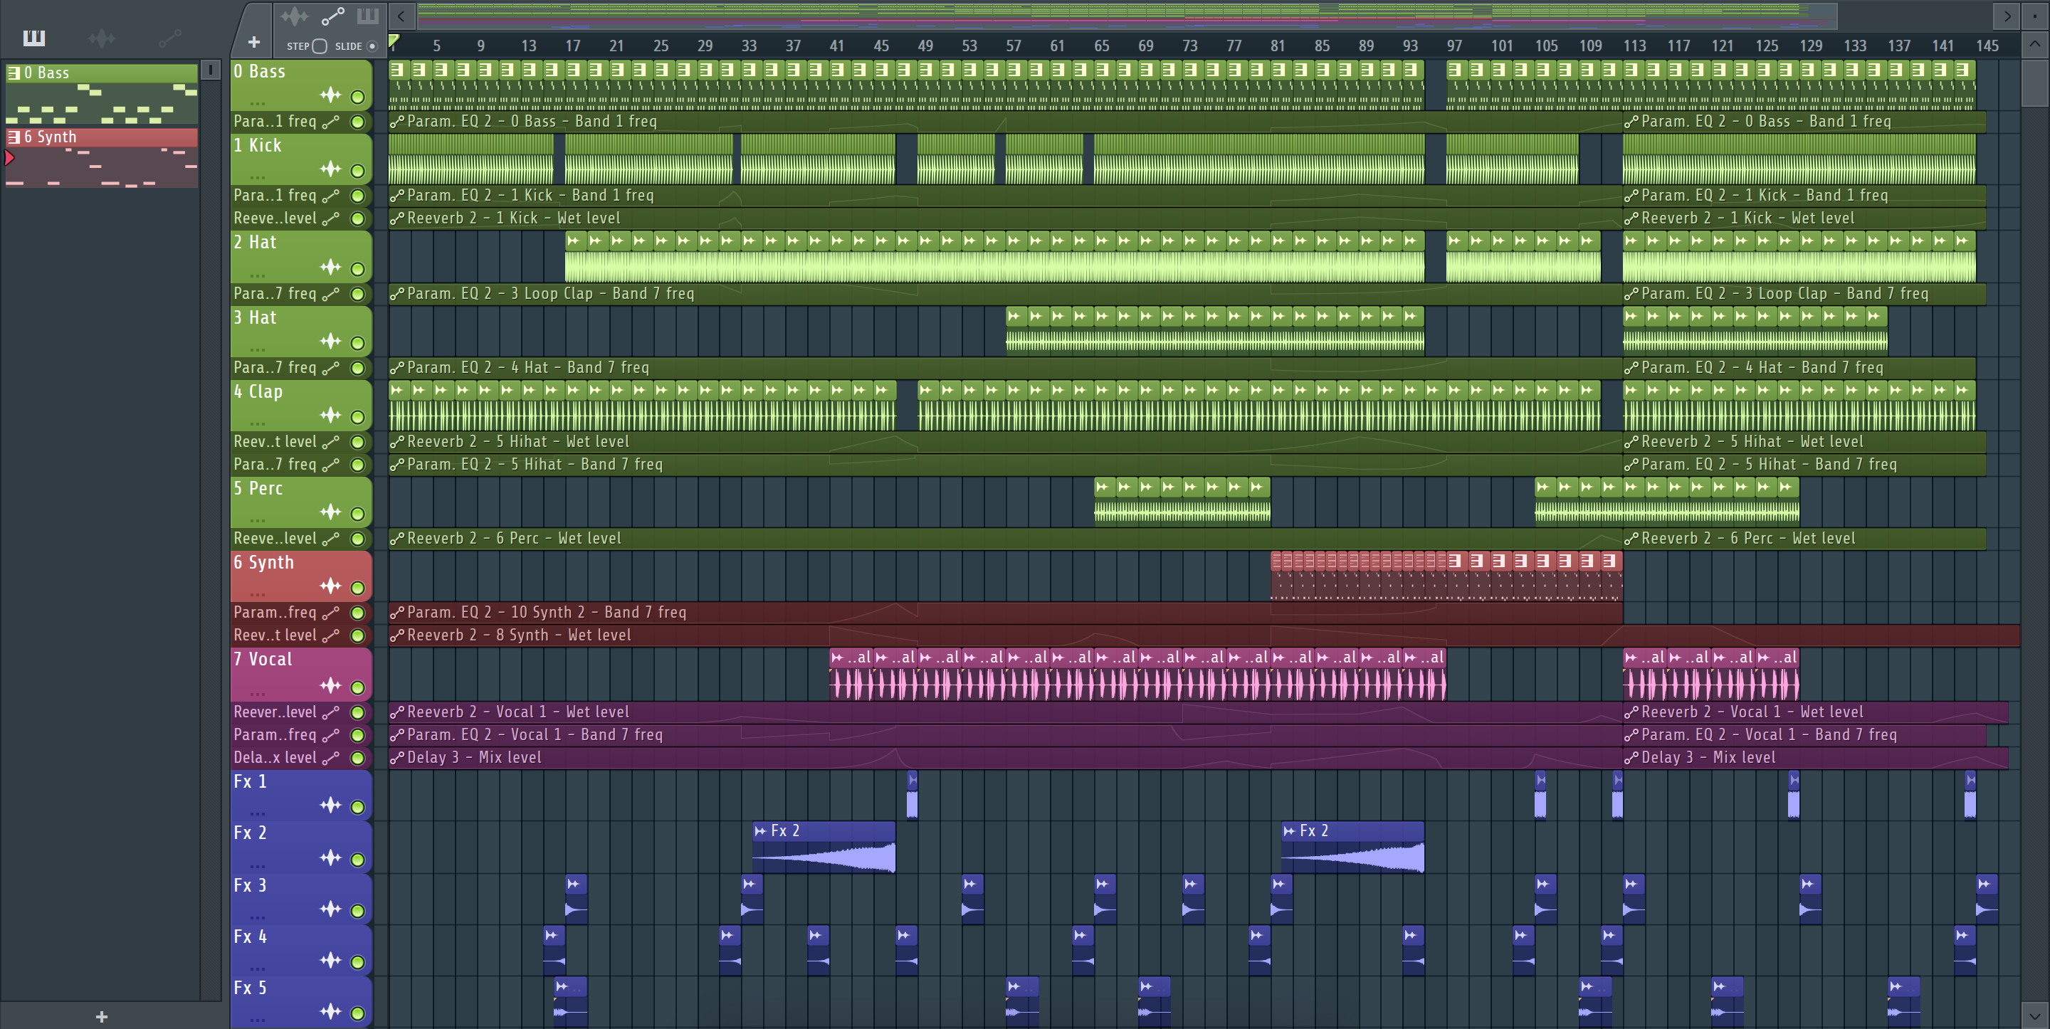Toggle the STEP editing mode
The image size is (2050, 1029).
pyautogui.click(x=319, y=46)
